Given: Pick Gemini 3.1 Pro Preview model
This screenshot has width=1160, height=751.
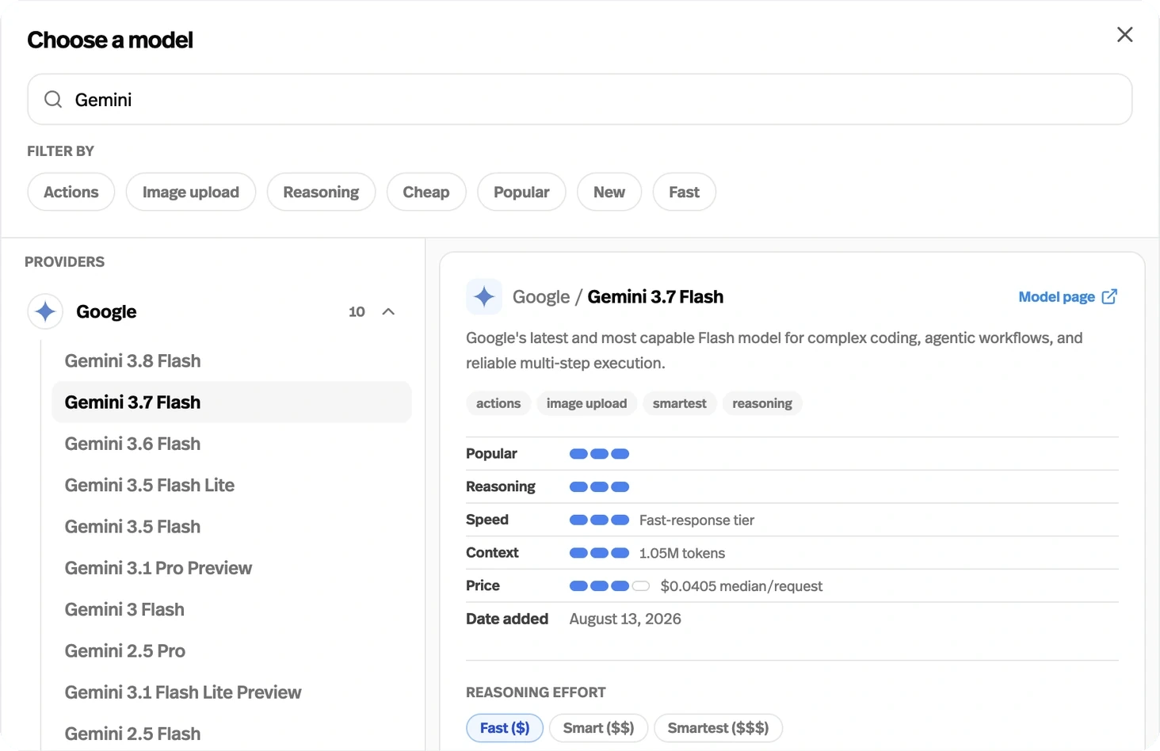Looking at the screenshot, I should click(x=231, y=568).
